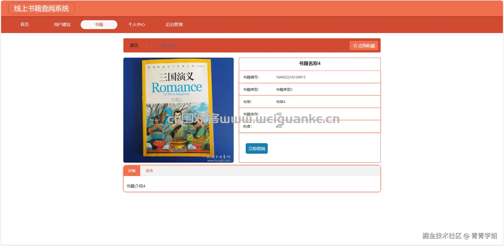Screen dimensions: 504x246
Task: Click the 书架4 value
Action: (280, 102)
